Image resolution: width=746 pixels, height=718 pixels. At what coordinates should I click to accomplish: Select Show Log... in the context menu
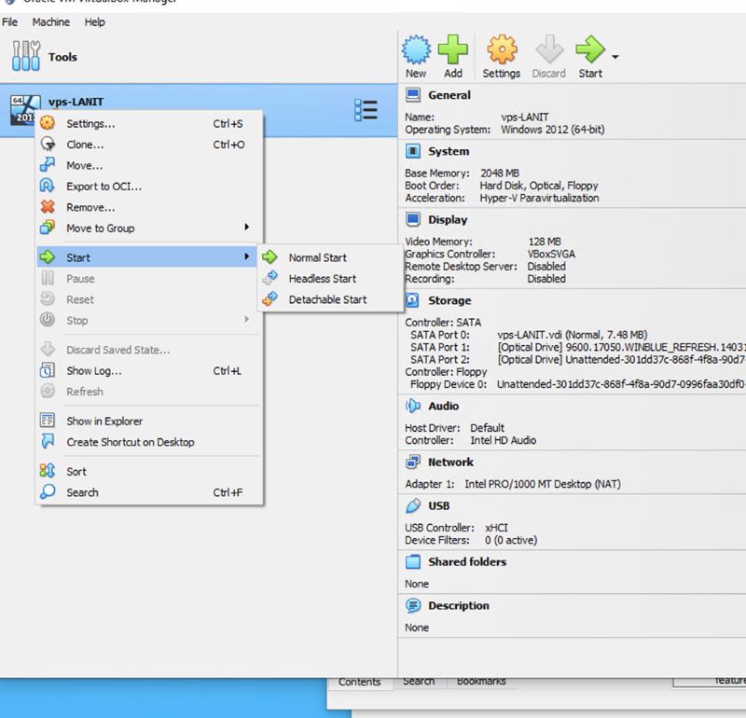point(149,371)
